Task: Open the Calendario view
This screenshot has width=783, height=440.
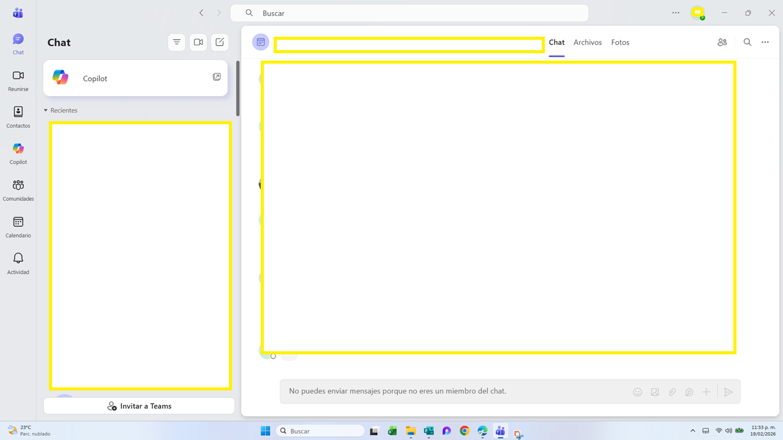Action: click(18, 228)
